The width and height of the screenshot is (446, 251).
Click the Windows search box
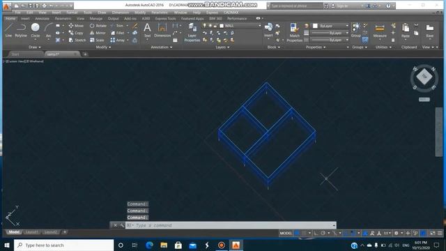point(63,245)
